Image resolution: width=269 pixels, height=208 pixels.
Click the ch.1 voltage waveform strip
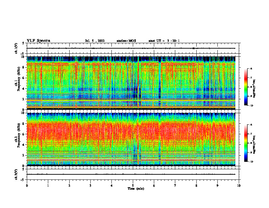(133, 48)
